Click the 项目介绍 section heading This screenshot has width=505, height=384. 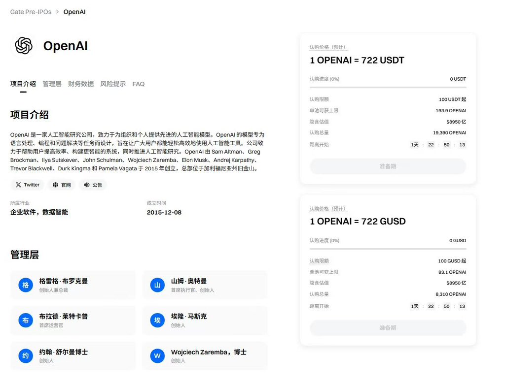(x=29, y=115)
